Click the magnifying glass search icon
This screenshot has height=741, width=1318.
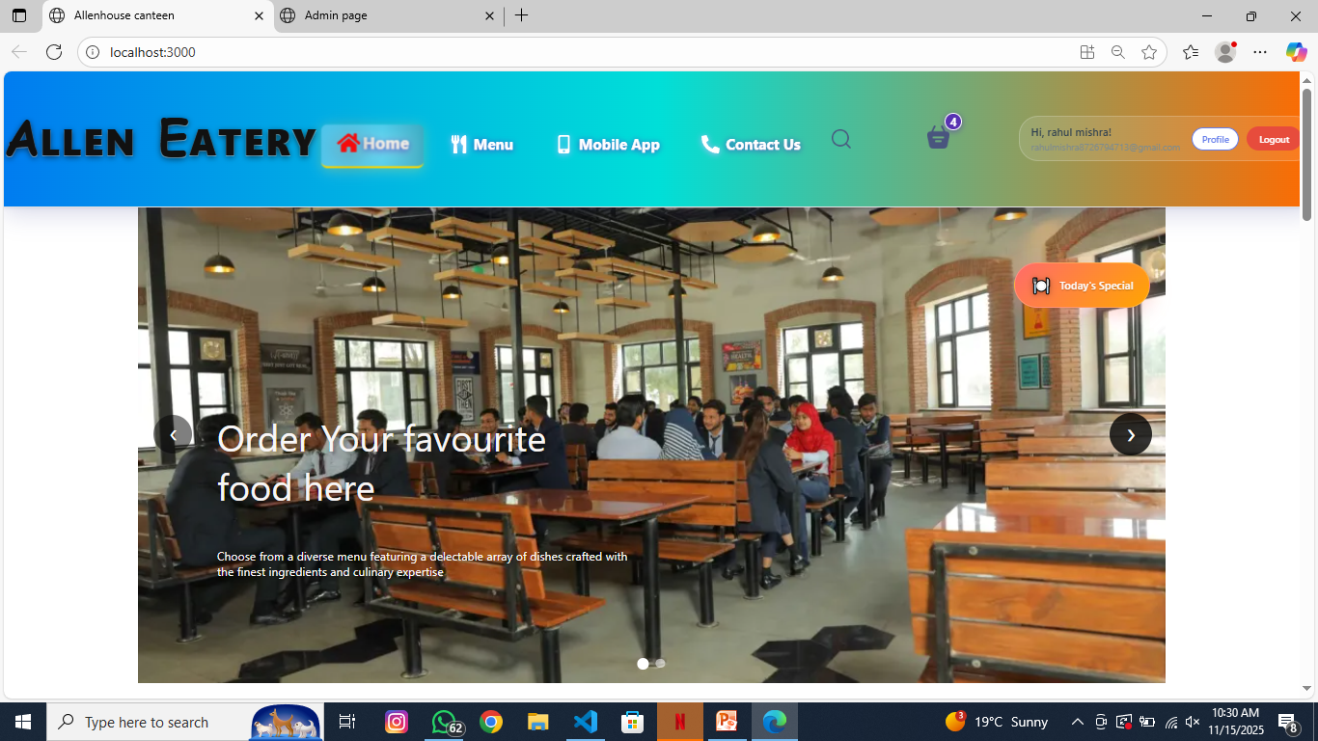coord(840,139)
